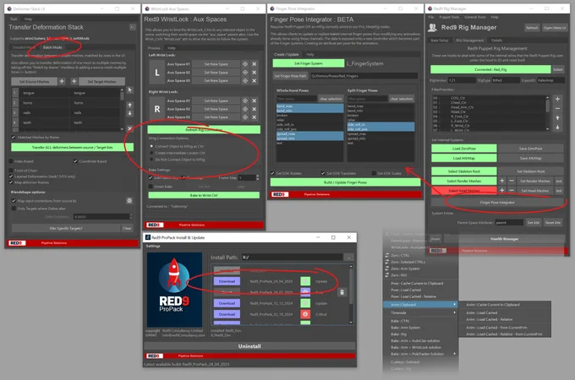575x380 pixels.
Task: Click the gear icon in Blendshape options
Action: (x=129, y=201)
